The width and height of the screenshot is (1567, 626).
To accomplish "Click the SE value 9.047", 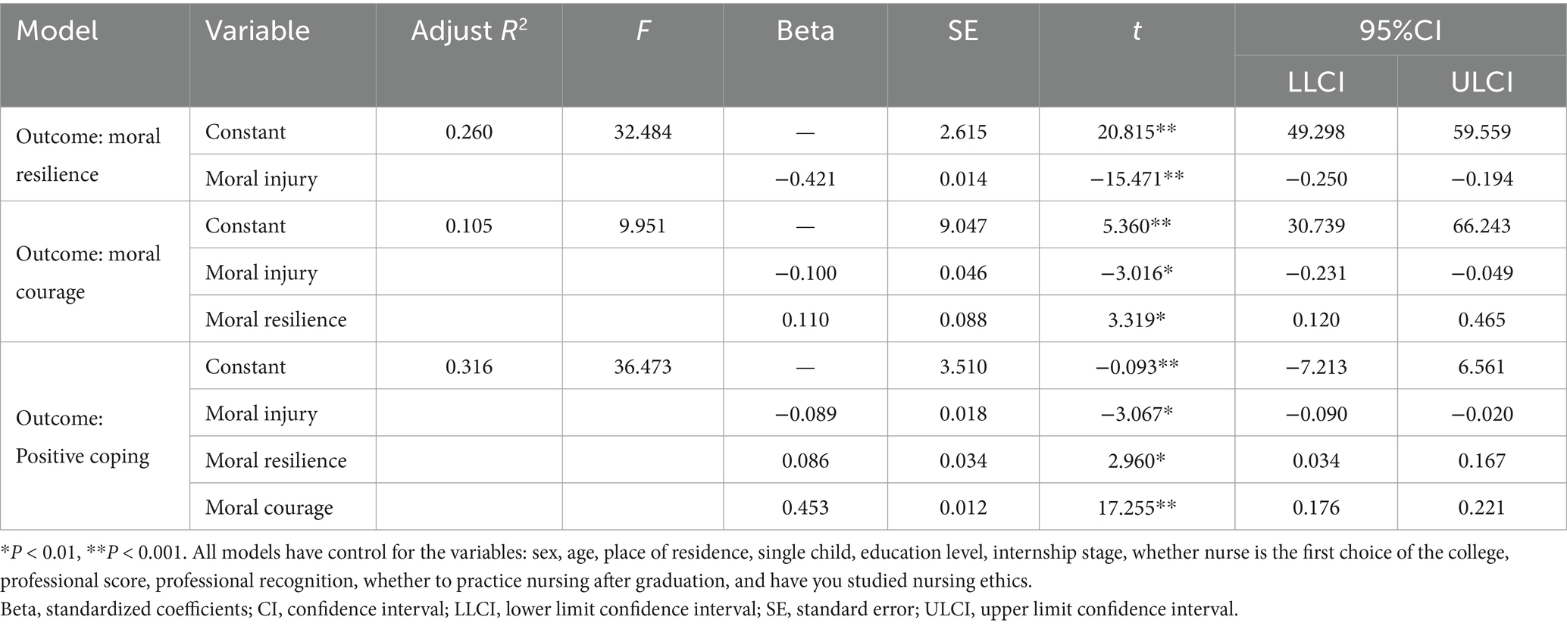I will pyautogui.click(x=962, y=226).
